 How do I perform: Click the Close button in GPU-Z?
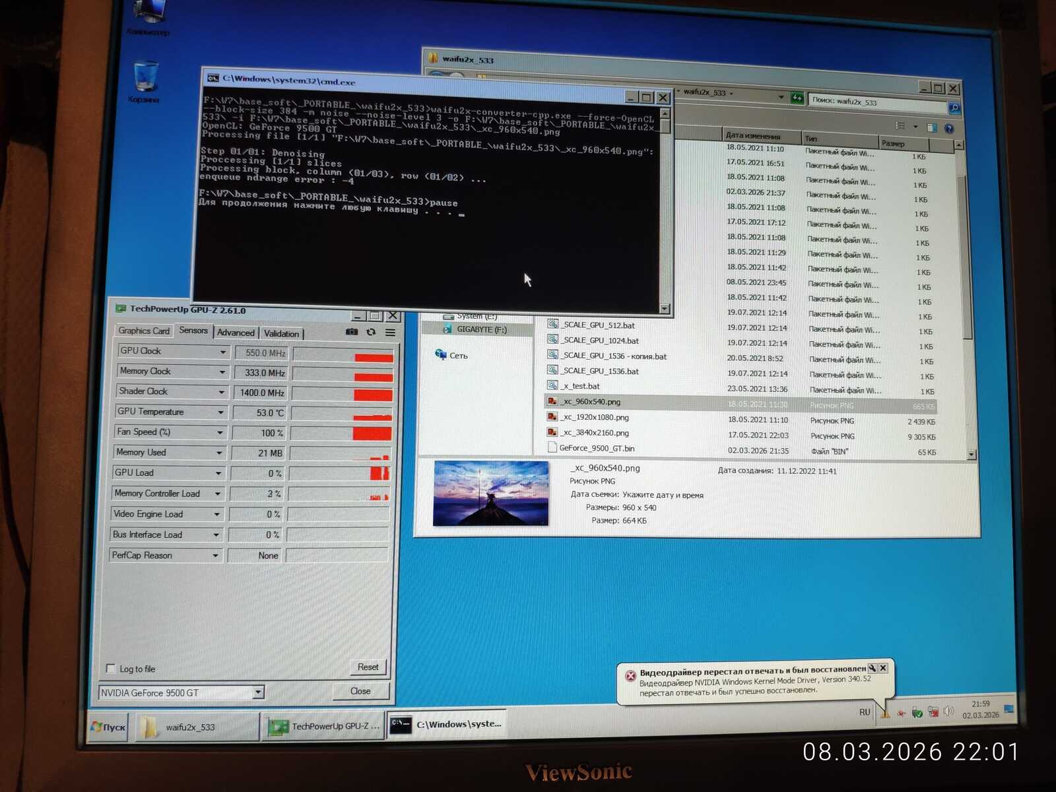tap(360, 691)
